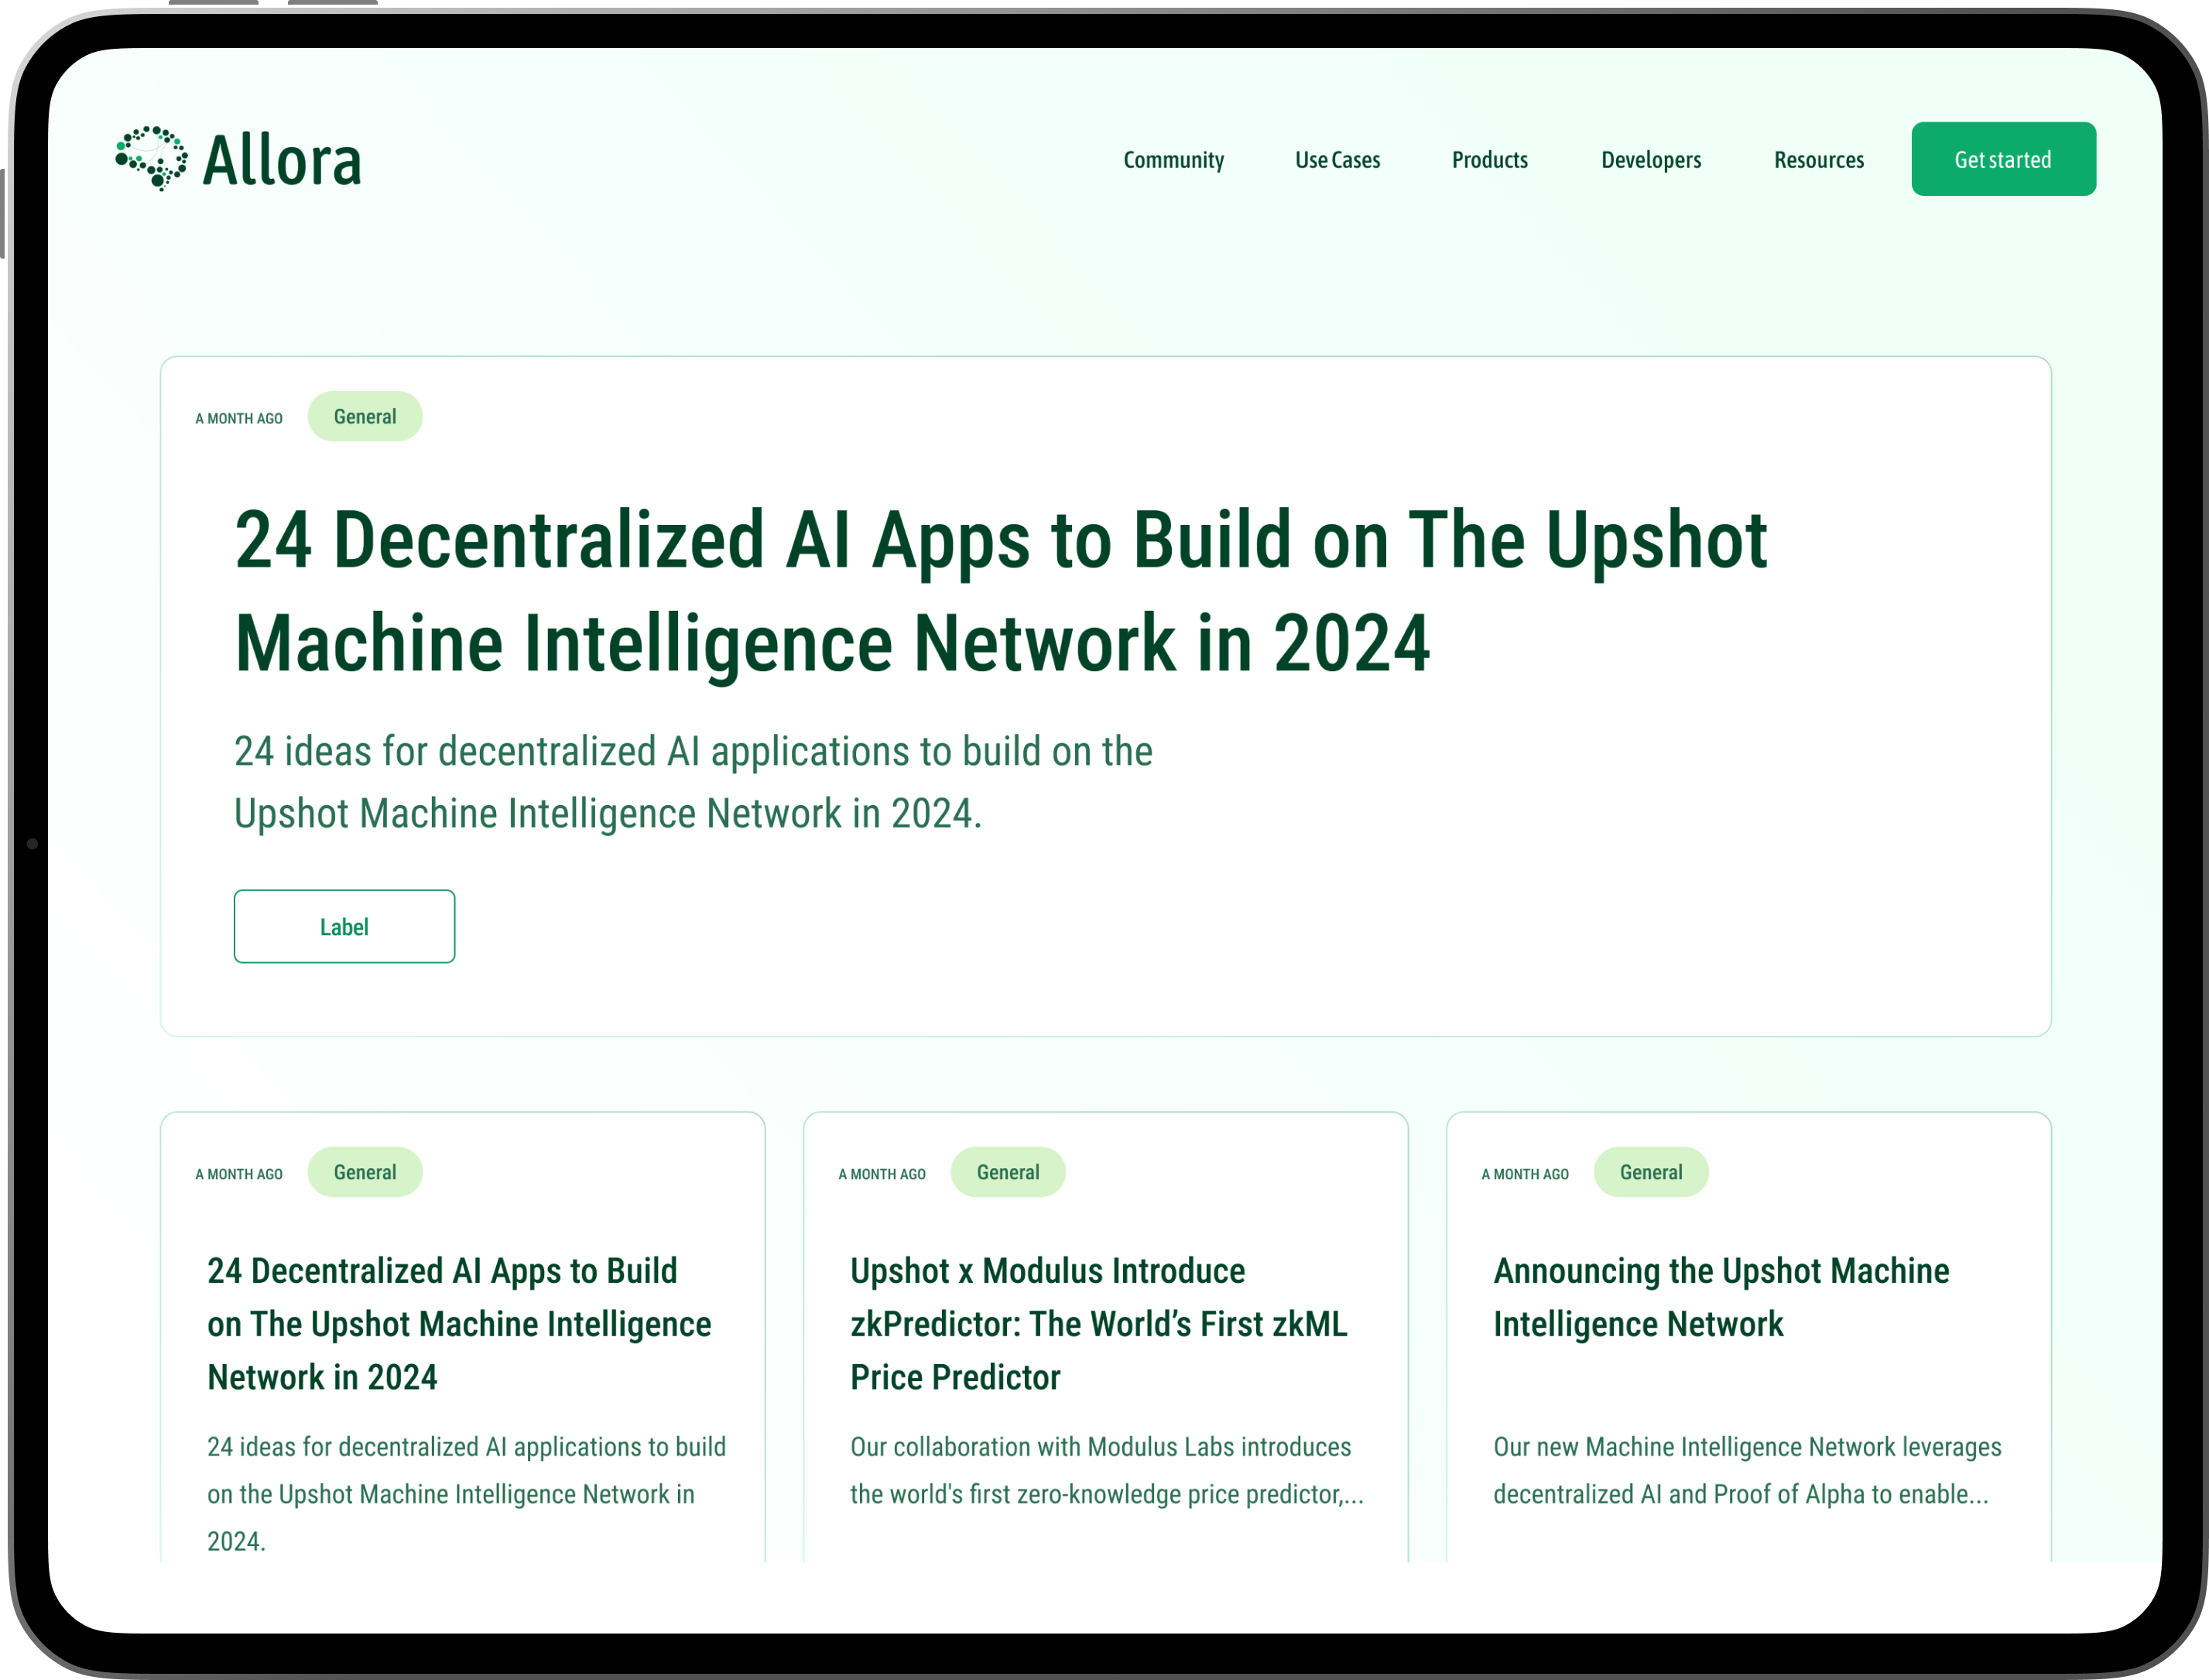Open the Community nav menu
Screen dimensions: 2209x1680
[1173, 160]
